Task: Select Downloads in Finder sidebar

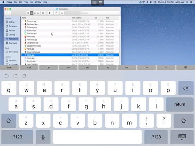Action: click(13, 43)
